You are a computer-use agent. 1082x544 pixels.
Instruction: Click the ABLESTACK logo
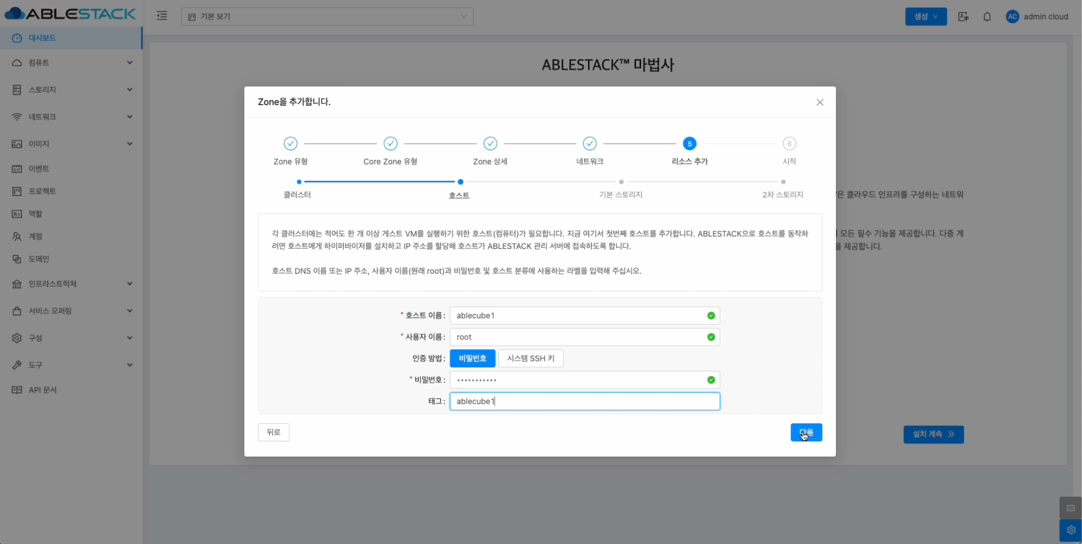[70, 14]
